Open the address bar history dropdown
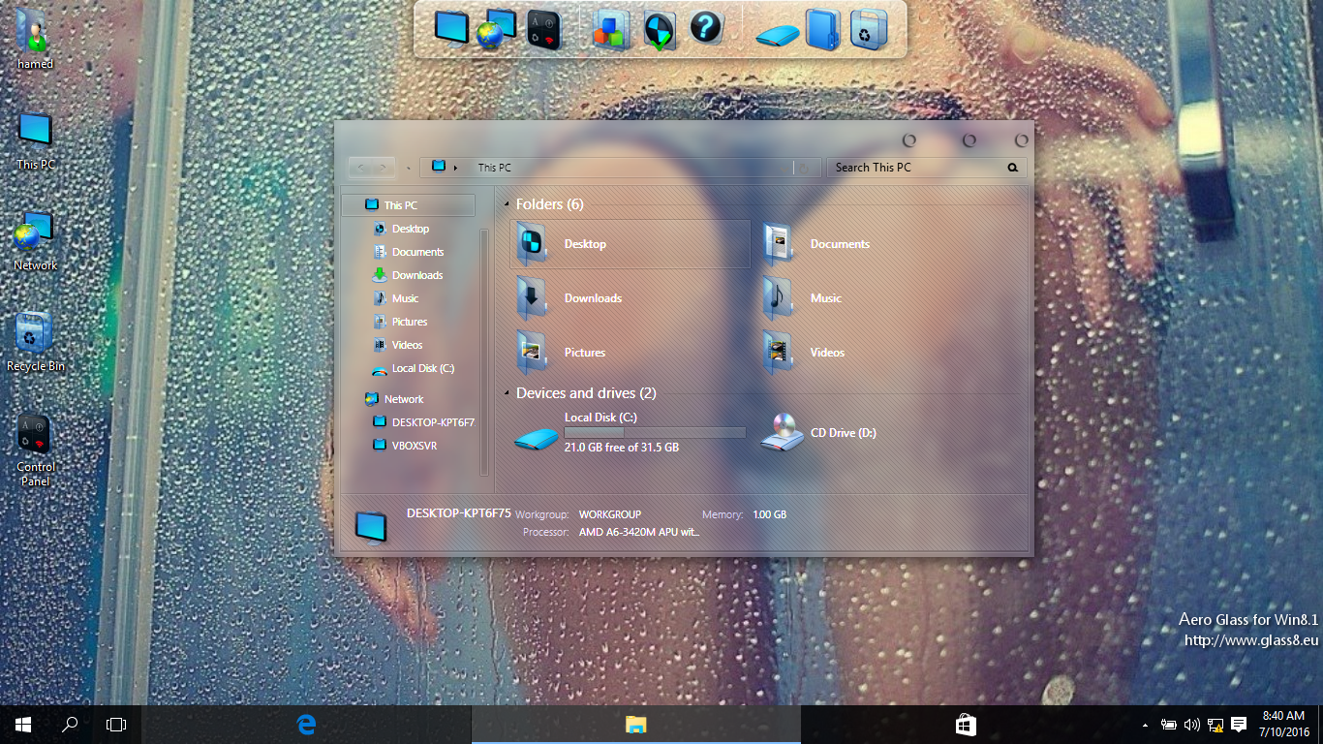 (784, 168)
